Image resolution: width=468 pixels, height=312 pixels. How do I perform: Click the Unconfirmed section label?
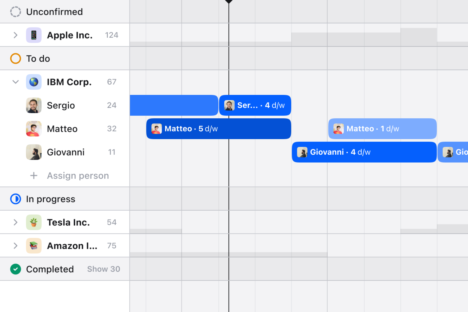click(54, 12)
